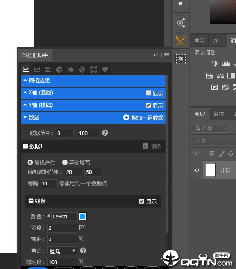The width and height of the screenshot is (236, 269).
Task: Open the globe map tab icon
Action: coord(82,69)
